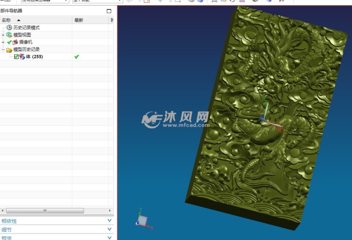Click the 最新 column header
This screenshot has height=240, width=352.
click(x=90, y=20)
